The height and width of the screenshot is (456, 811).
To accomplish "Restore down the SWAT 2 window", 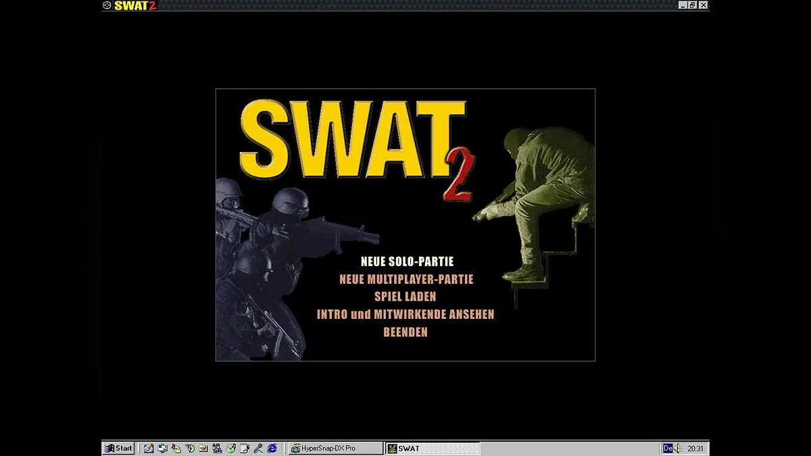I will (x=693, y=5).
